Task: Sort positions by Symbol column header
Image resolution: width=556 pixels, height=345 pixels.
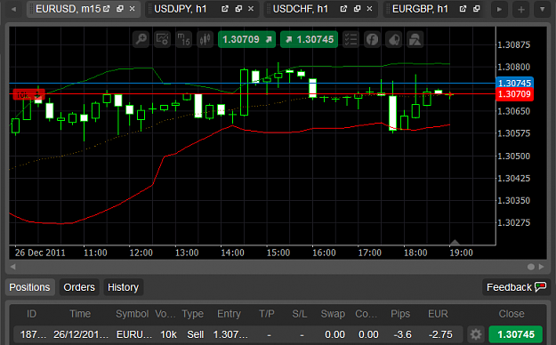Action: pos(133,314)
